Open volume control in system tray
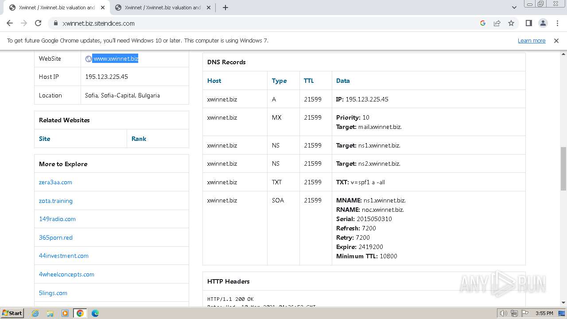 [x=504, y=313]
